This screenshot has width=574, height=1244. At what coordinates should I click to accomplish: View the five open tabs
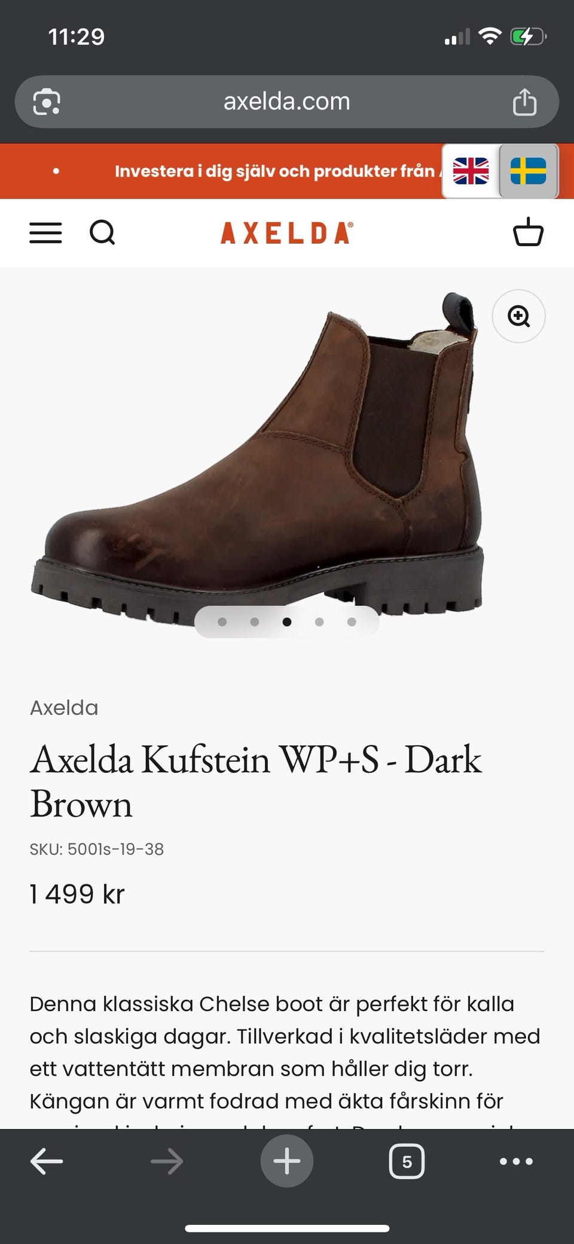[x=407, y=1161]
